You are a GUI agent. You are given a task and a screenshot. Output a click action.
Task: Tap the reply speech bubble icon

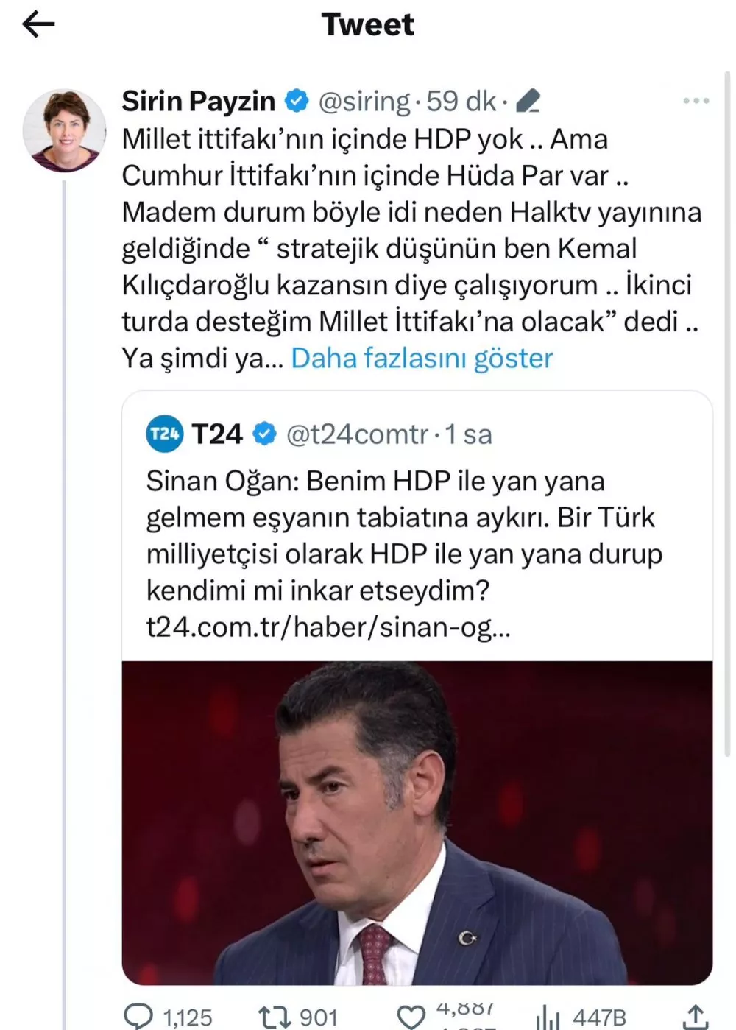(138, 1017)
